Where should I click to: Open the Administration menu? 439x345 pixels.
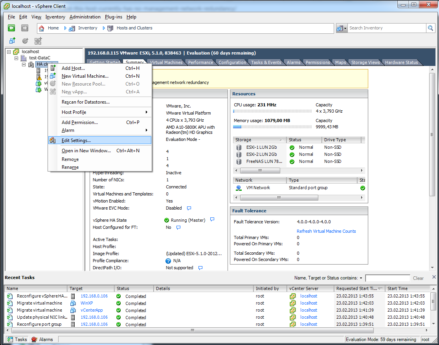pos(85,17)
